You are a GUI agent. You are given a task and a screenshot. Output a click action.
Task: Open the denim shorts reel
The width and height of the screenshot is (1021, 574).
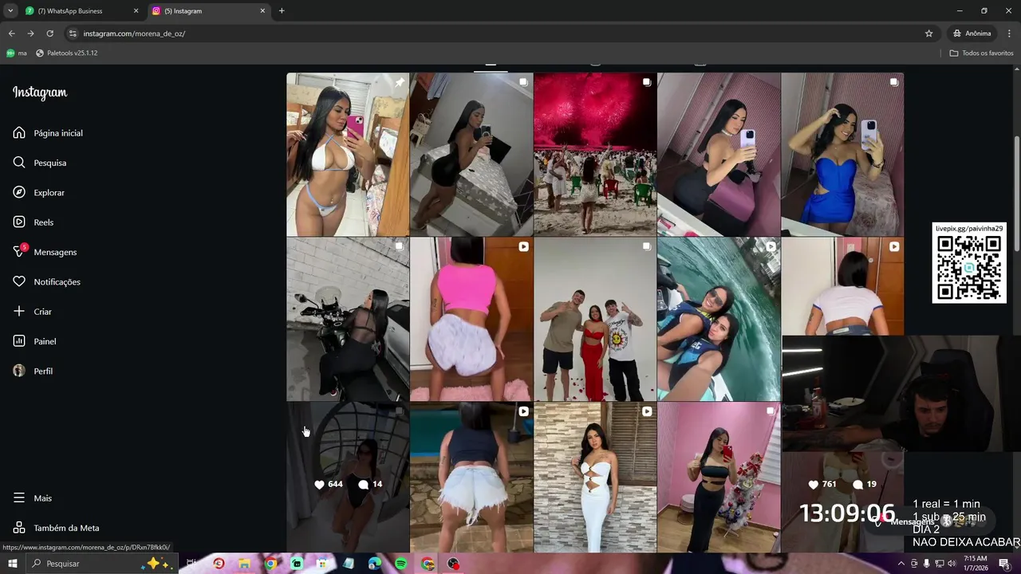click(471, 477)
